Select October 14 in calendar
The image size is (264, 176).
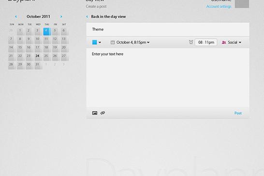point(12,48)
